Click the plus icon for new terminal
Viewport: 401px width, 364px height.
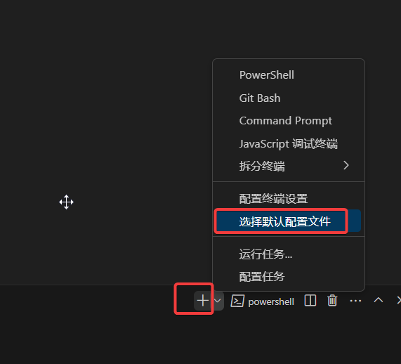pos(203,301)
